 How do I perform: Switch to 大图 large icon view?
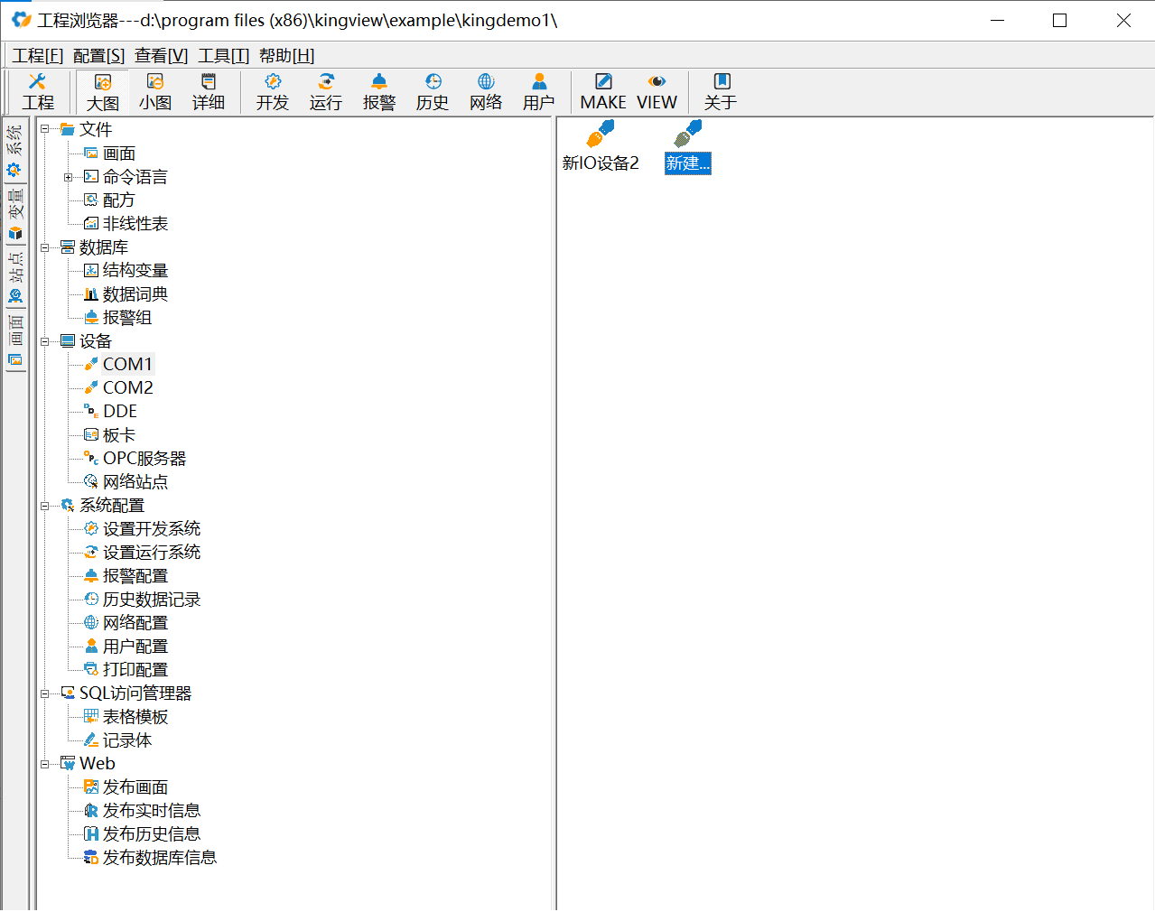103,92
